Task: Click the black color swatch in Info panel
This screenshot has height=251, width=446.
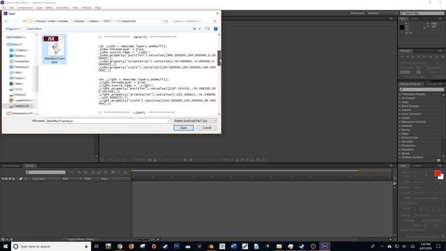Action: tap(402, 27)
